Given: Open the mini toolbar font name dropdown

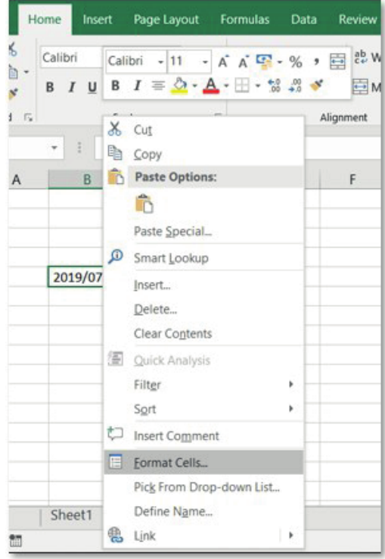Looking at the screenshot, I should [x=161, y=62].
